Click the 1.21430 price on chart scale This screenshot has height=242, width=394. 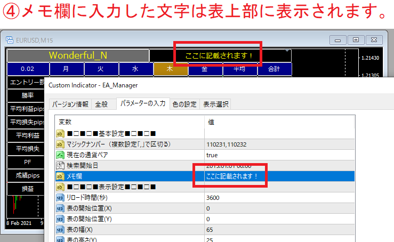tap(370, 58)
